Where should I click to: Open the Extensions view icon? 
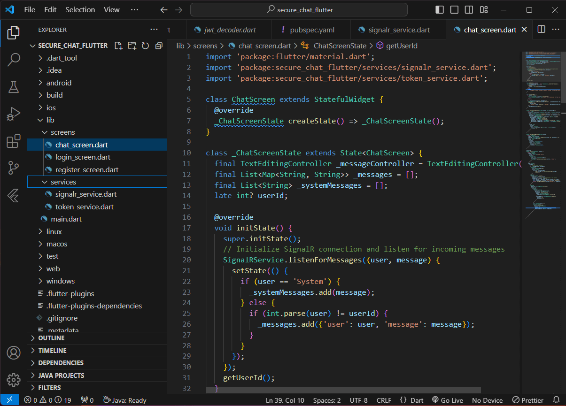14,140
